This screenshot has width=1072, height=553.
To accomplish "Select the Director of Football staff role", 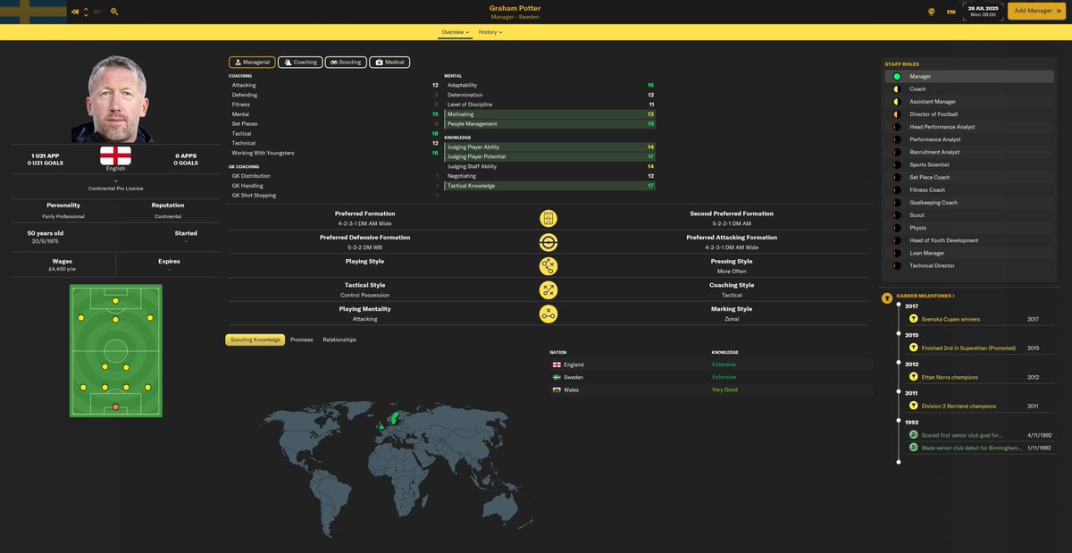I will [x=968, y=114].
